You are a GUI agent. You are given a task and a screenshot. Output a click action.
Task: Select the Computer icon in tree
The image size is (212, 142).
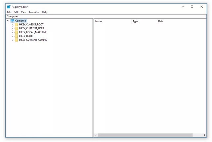pos(12,21)
